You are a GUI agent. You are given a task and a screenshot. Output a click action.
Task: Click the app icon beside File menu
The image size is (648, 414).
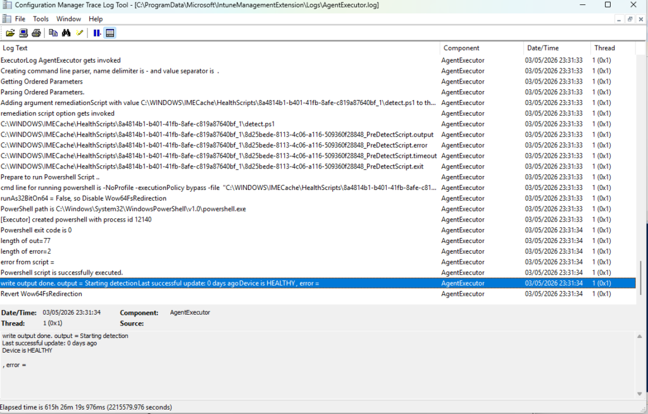pos(6,18)
